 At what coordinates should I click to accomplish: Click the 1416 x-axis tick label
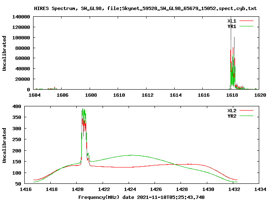point(26,189)
